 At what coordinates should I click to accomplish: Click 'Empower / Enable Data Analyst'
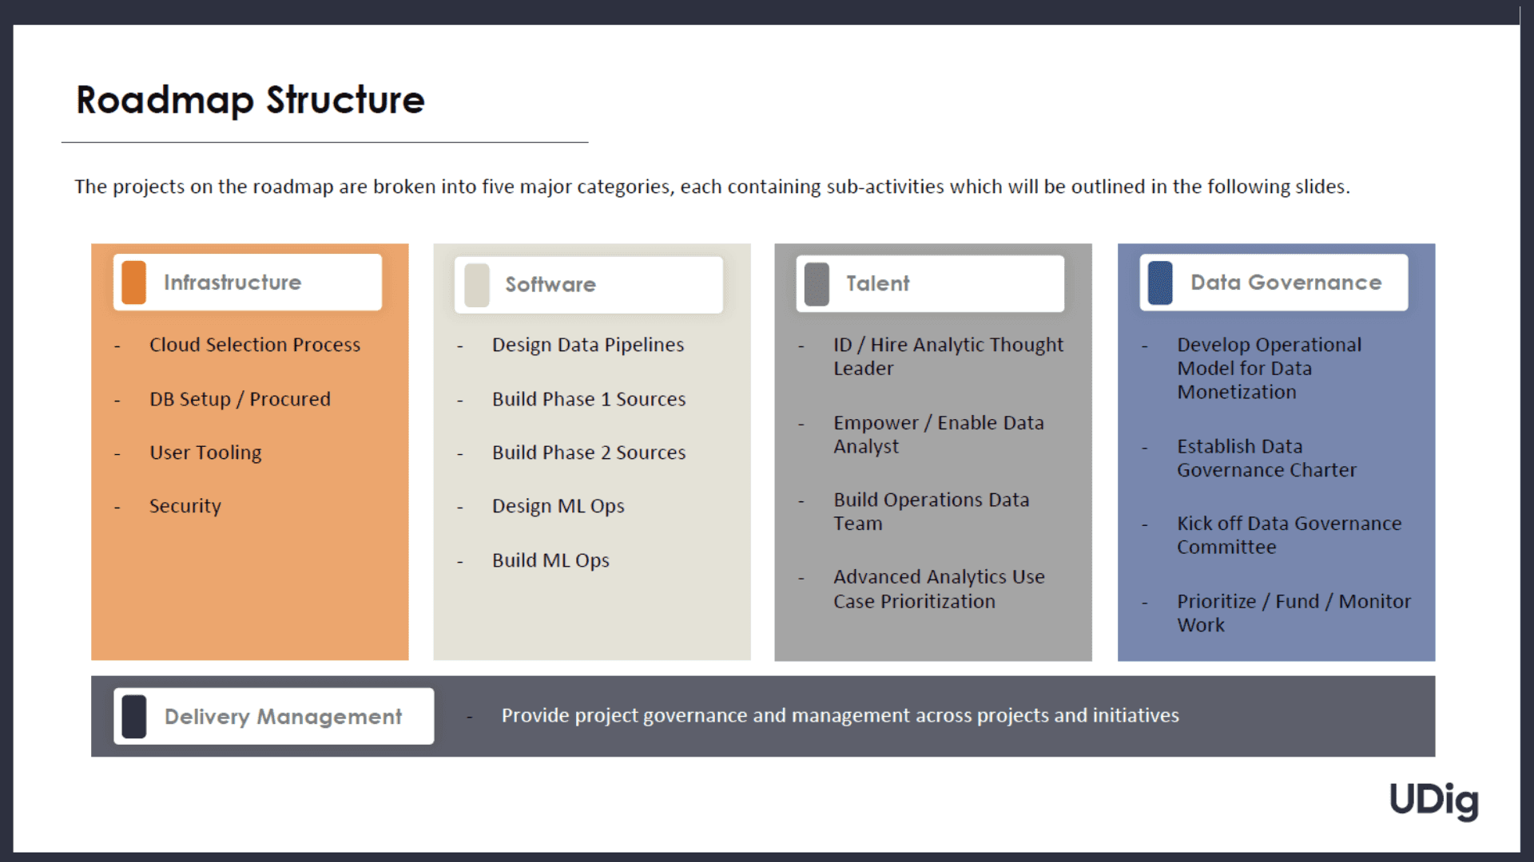(939, 435)
